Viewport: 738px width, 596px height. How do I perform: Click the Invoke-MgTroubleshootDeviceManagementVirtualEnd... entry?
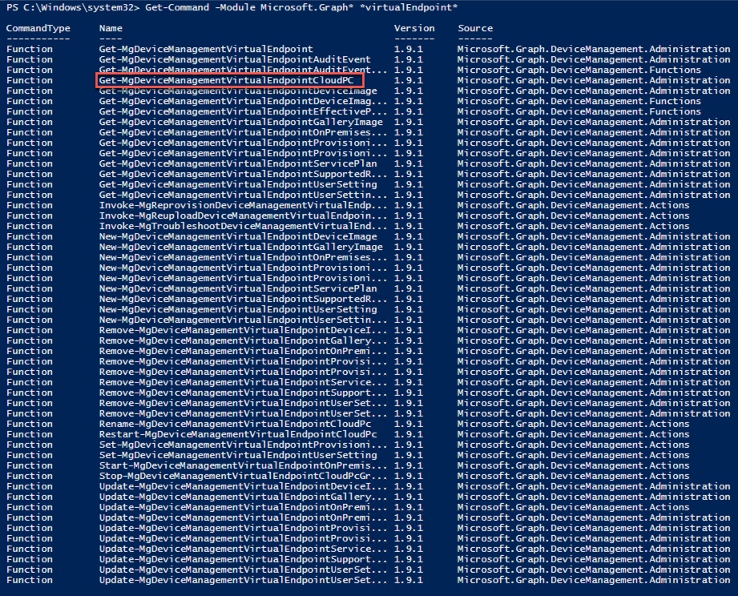point(243,226)
